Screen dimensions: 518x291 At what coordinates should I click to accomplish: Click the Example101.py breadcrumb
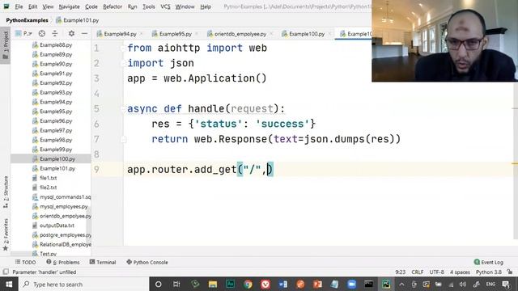78,20
